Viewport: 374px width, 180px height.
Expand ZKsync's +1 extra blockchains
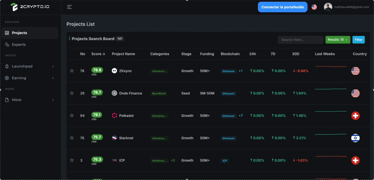tap(240, 71)
